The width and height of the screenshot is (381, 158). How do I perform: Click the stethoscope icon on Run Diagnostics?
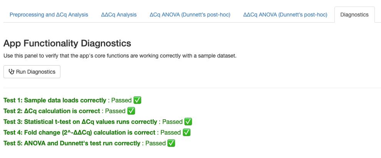pyautogui.click(x=11, y=72)
